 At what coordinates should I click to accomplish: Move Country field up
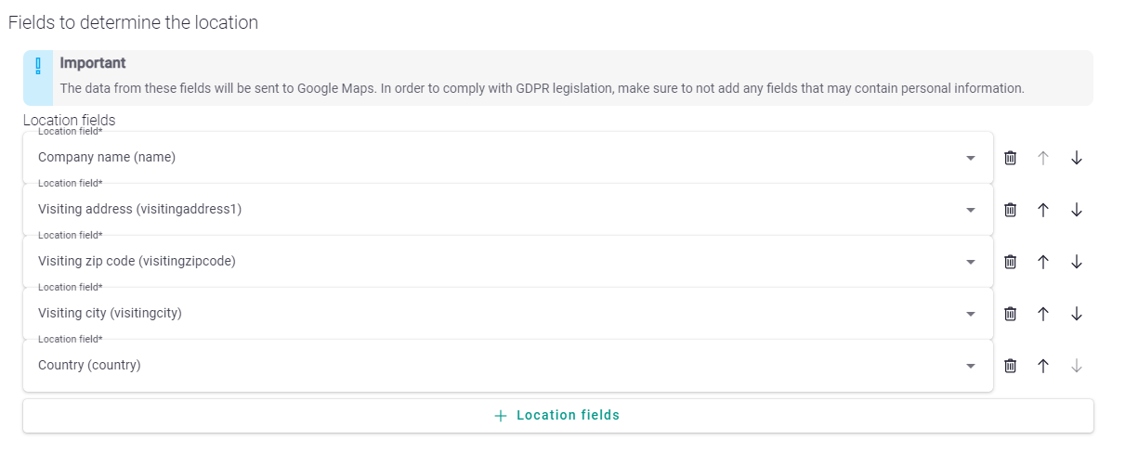[1043, 366]
